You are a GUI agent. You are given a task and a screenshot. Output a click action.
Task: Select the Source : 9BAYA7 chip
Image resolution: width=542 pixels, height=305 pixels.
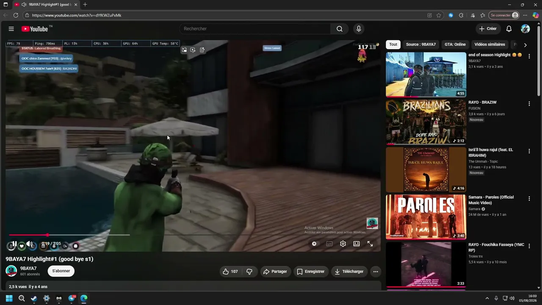click(421, 44)
